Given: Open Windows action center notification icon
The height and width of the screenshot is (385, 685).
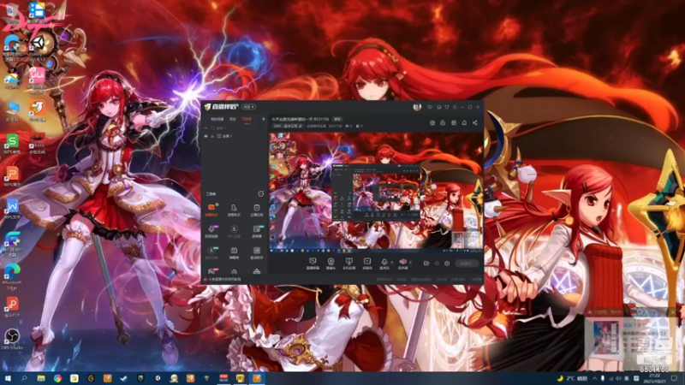Looking at the screenshot, I should (x=675, y=378).
